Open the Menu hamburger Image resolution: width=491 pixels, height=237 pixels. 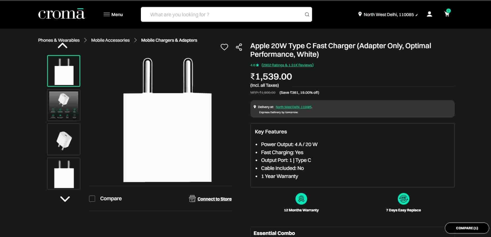click(x=113, y=15)
